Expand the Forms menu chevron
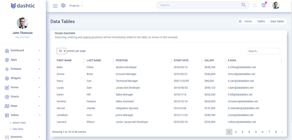The image size is (292, 140). click(39, 87)
